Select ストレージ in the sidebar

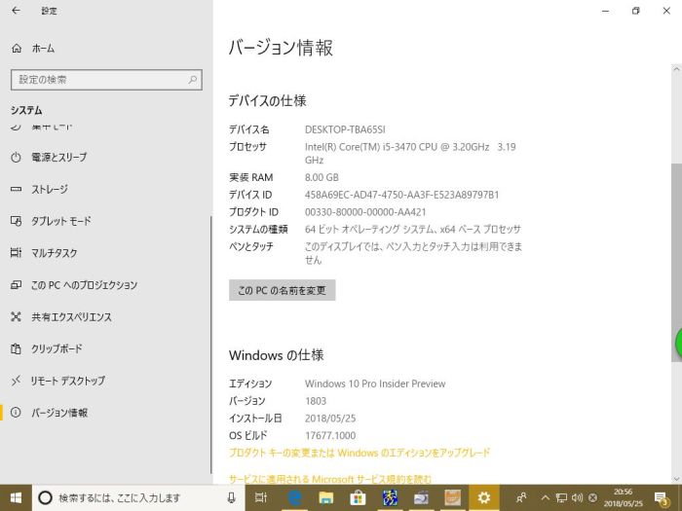(50, 189)
